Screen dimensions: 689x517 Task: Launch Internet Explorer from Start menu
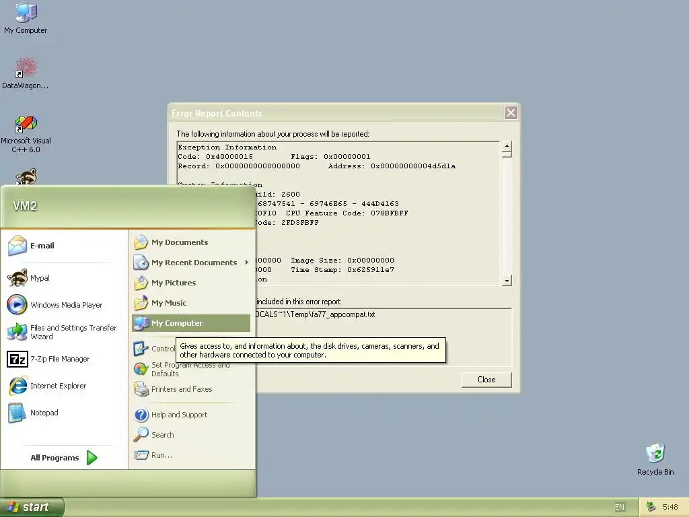click(47, 386)
